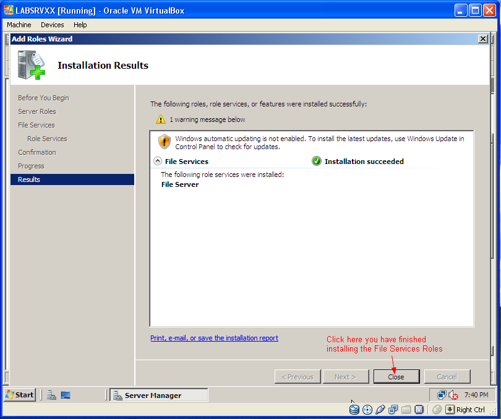
Task: Click the guest network tray icon
Action: click(442, 395)
